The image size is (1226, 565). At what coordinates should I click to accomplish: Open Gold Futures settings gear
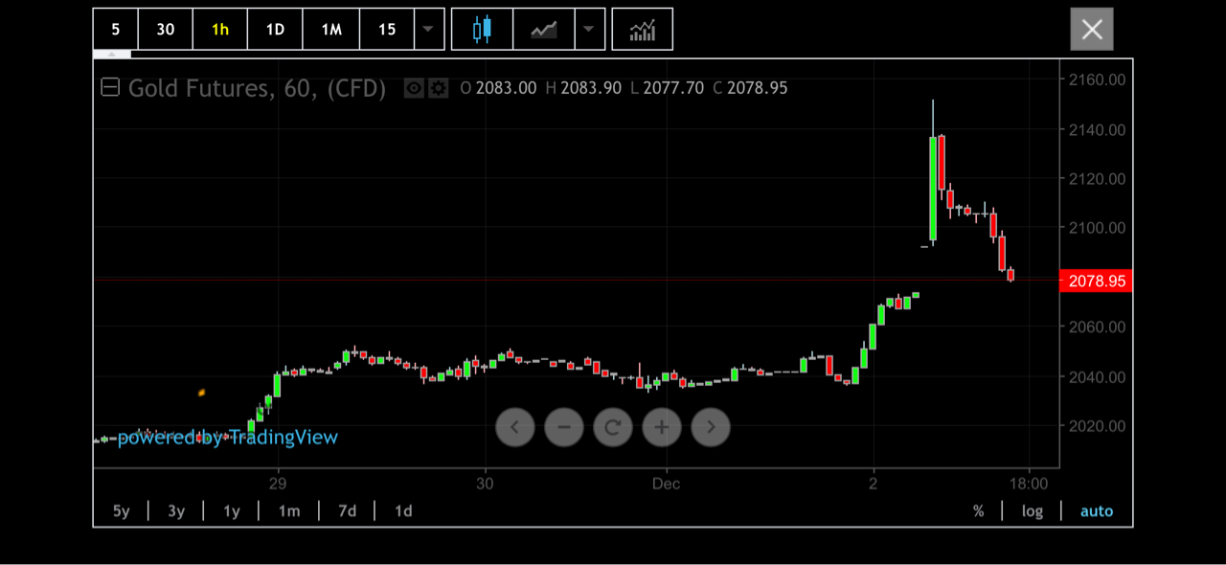[x=439, y=88]
